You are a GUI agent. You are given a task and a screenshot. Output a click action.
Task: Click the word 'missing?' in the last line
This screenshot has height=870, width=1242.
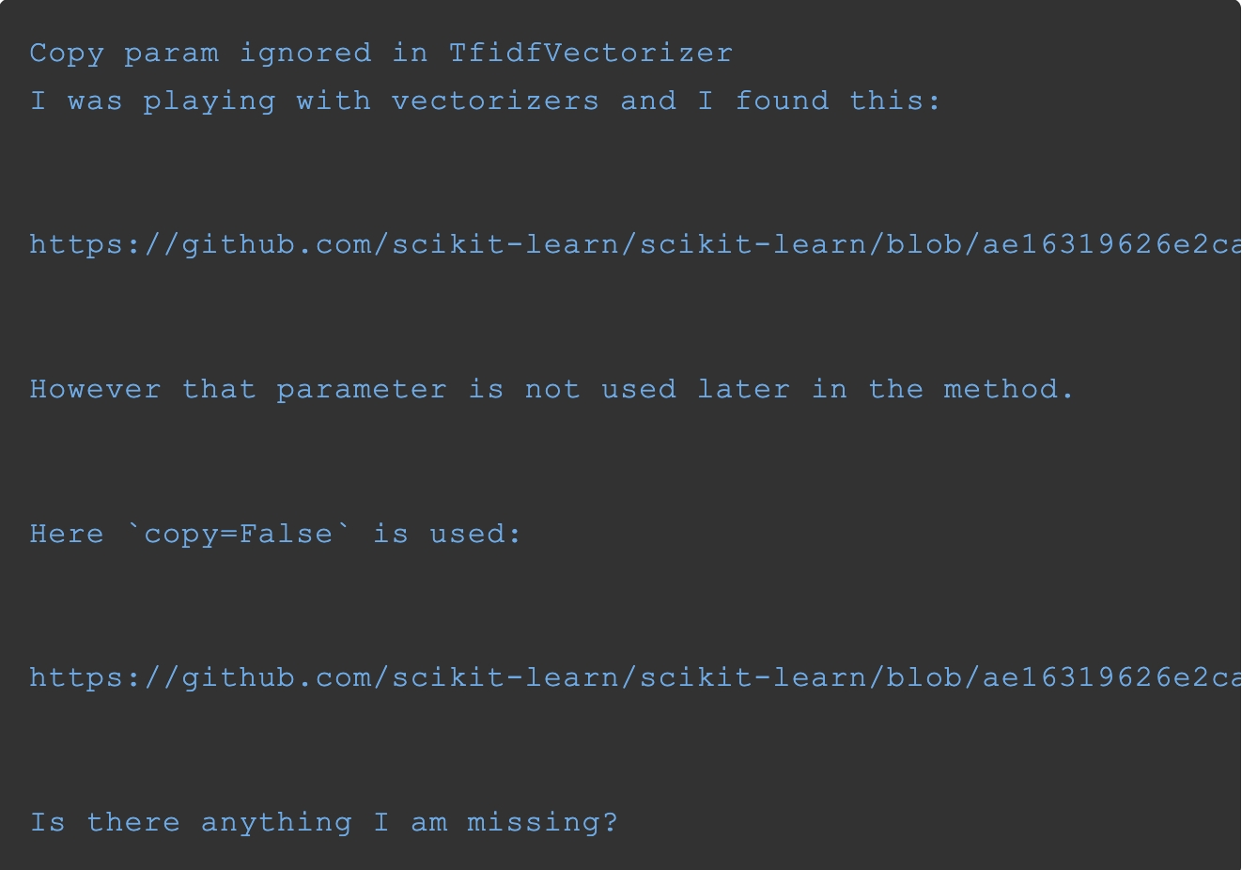click(543, 823)
